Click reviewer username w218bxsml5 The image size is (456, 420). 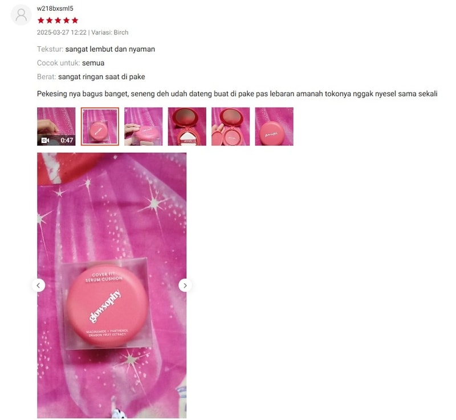click(55, 9)
